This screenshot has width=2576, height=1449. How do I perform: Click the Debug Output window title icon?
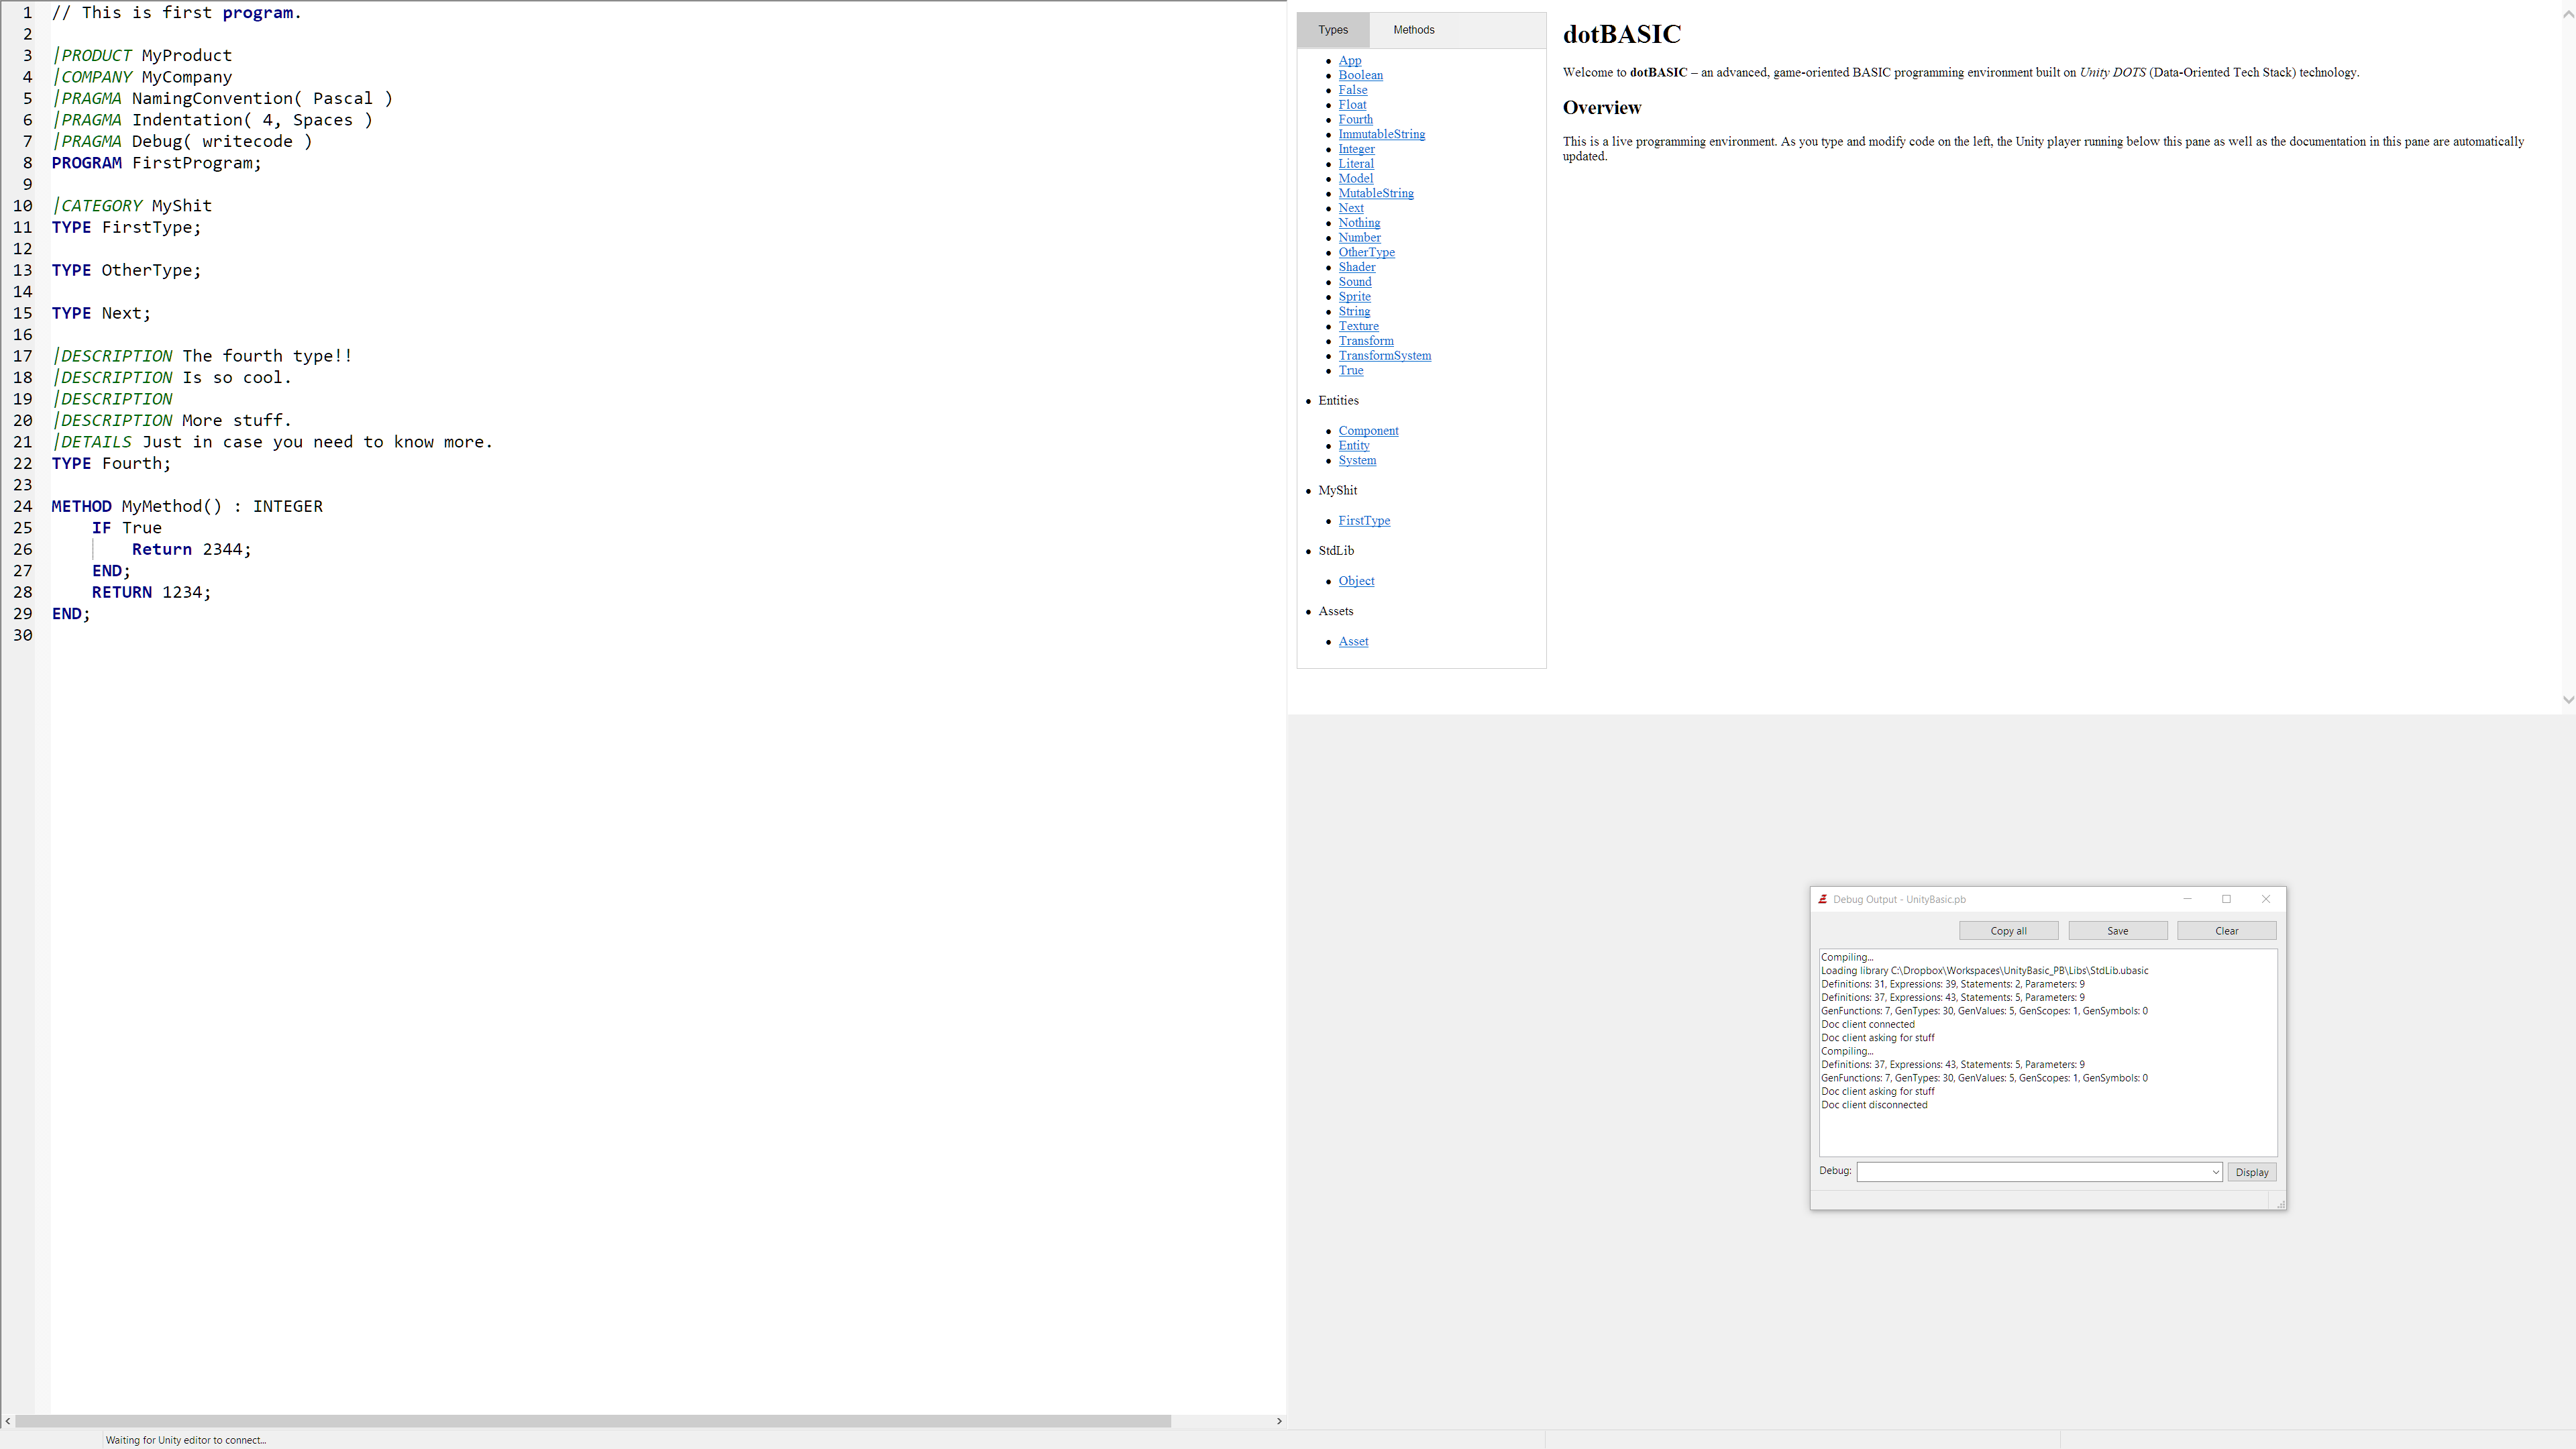click(x=1823, y=899)
